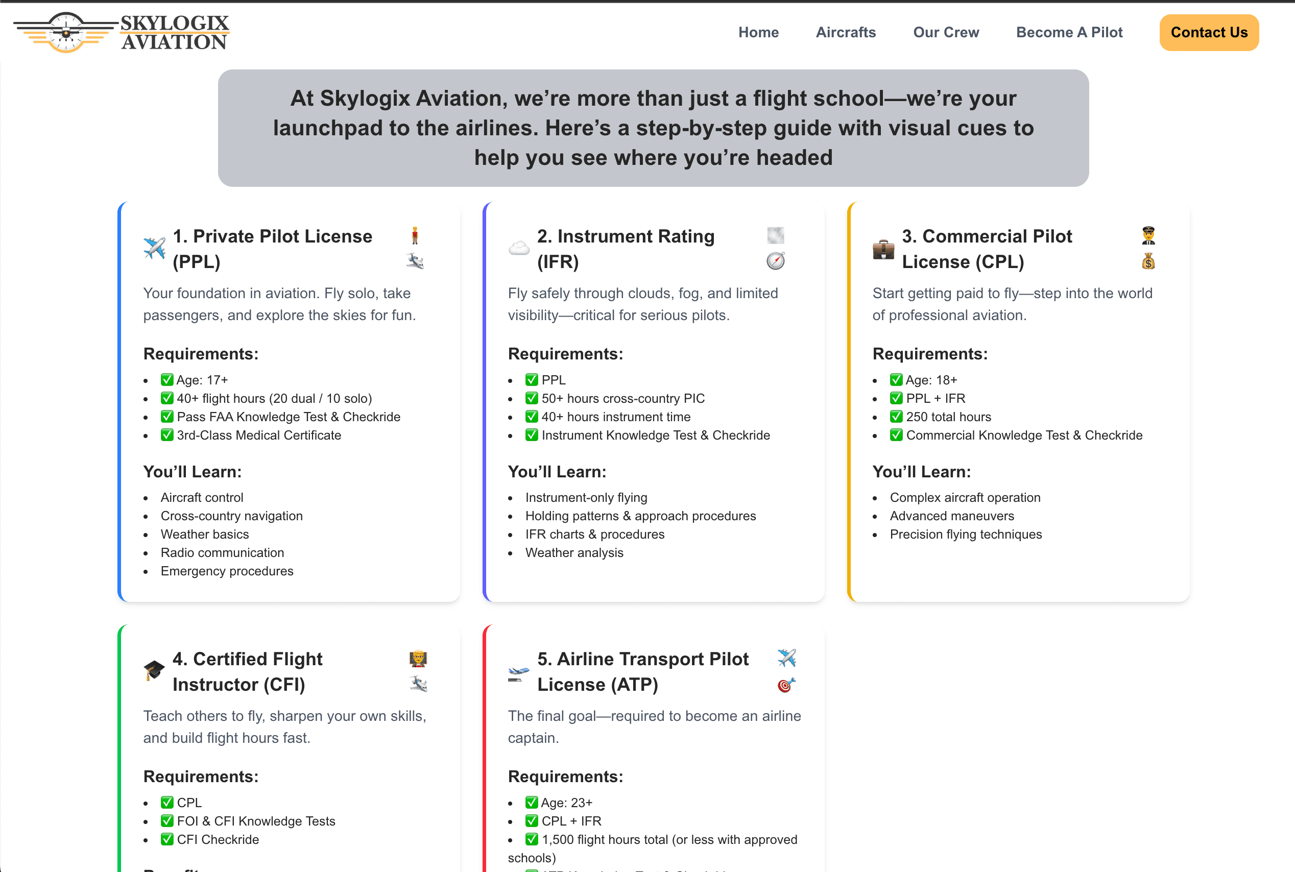Click the text Emergency procedures

pyautogui.click(x=227, y=571)
